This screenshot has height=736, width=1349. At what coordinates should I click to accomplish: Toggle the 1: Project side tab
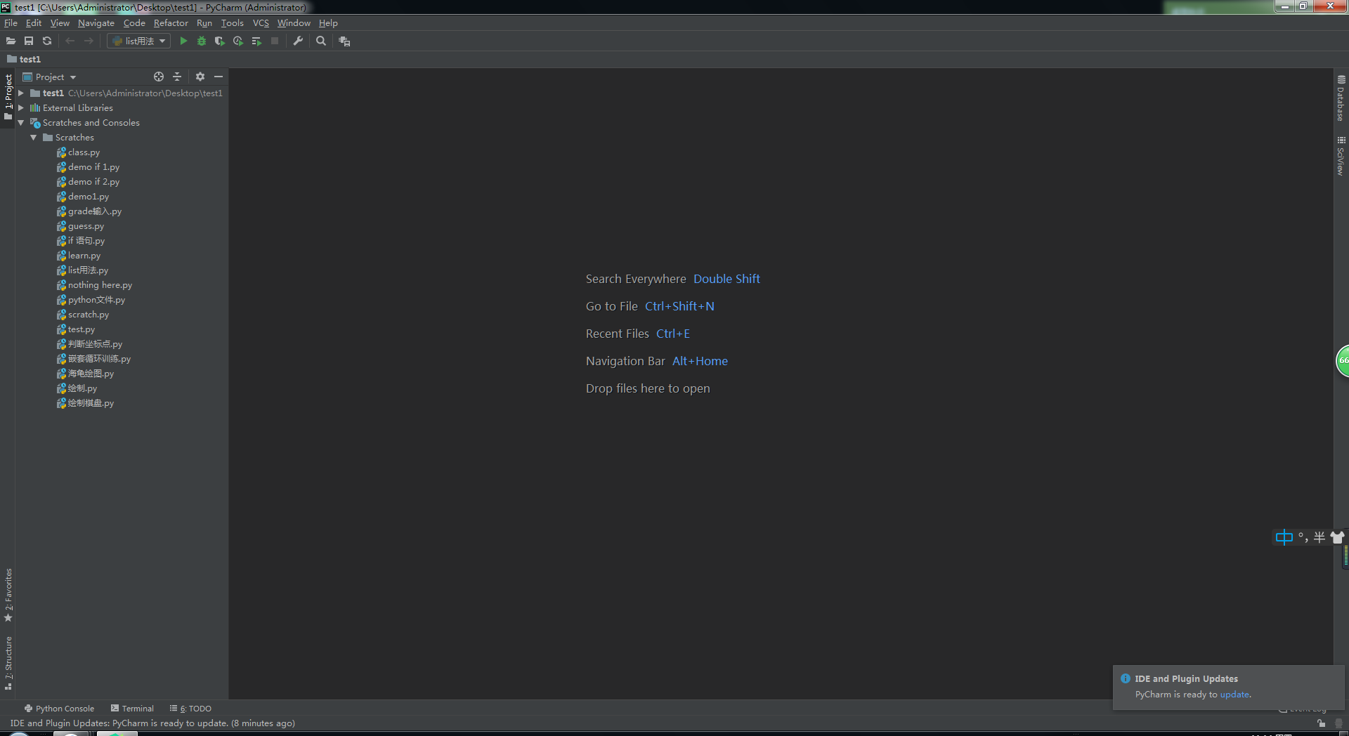coord(8,96)
